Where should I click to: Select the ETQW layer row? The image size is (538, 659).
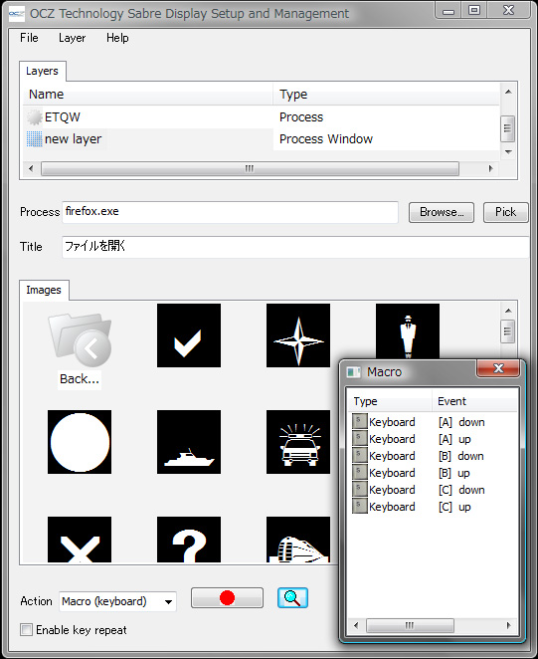(x=261, y=116)
